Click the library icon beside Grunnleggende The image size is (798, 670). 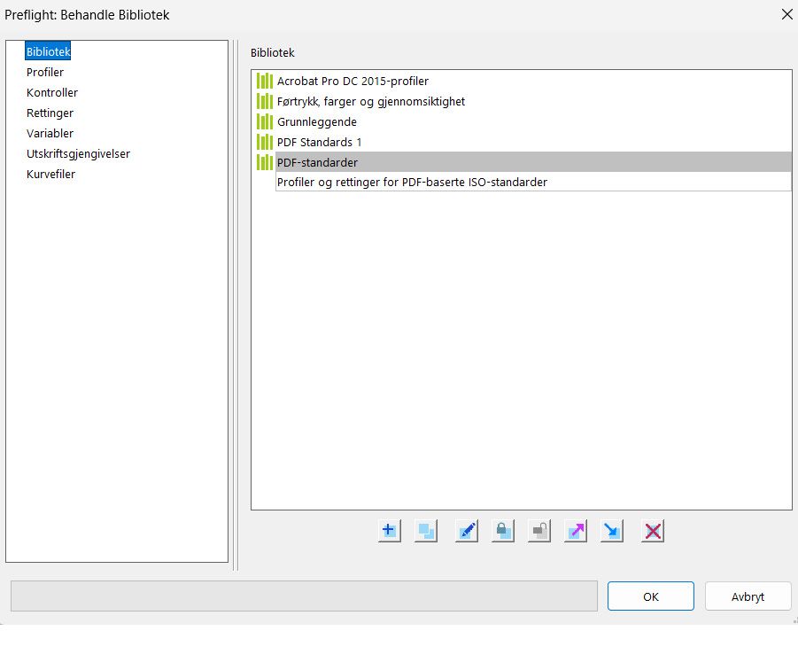pyautogui.click(x=265, y=121)
